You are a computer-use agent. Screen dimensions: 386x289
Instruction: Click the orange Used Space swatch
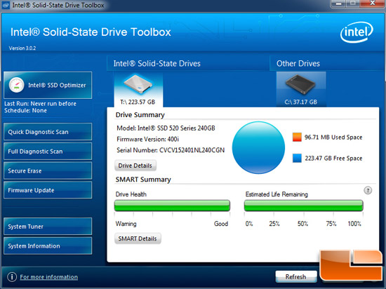pos(297,137)
